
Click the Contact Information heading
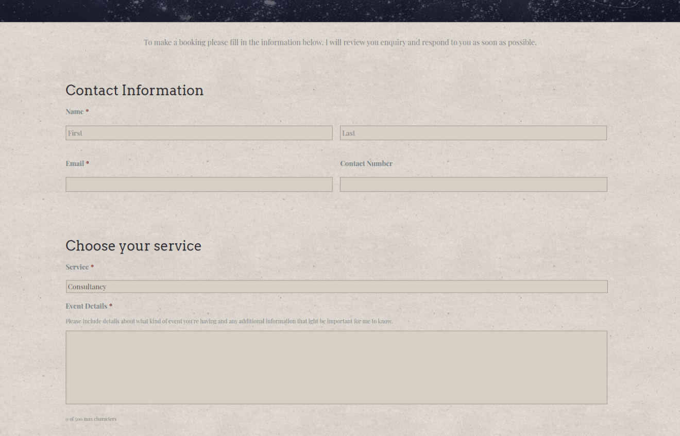coord(134,90)
